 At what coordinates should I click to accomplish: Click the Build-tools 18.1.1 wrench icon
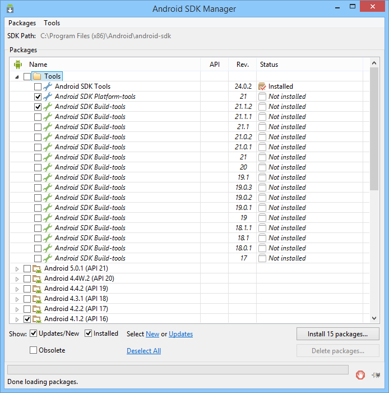pos(48,228)
